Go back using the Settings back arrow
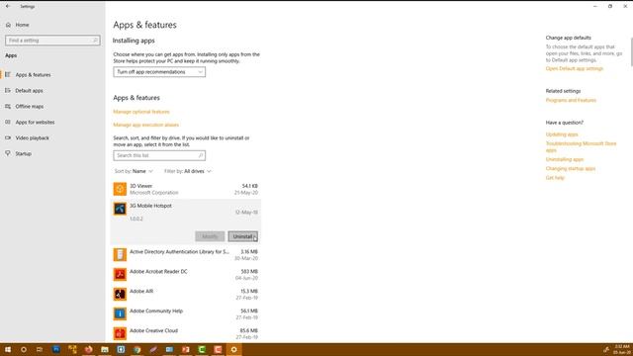Image resolution: width=633 pixels, height=356 pixels. [8, 6]
